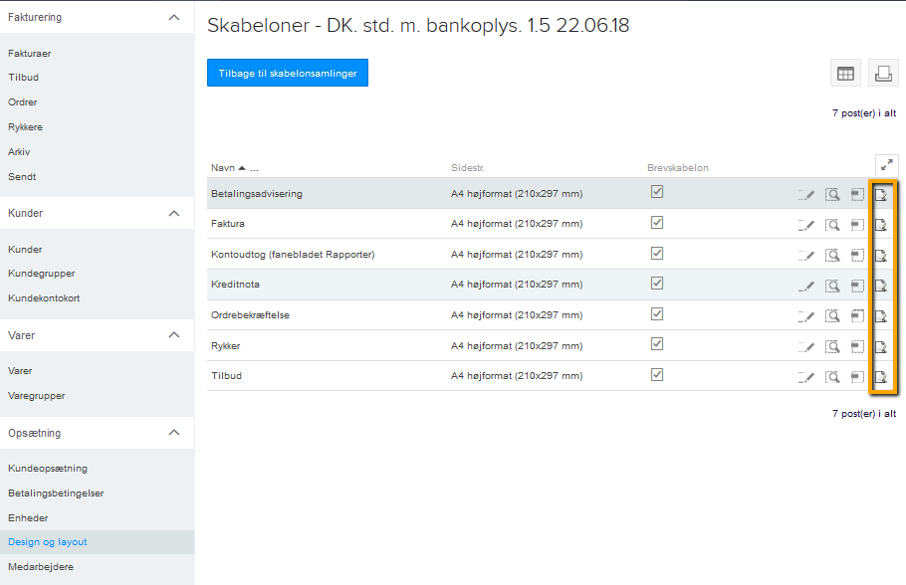Viewport: 906px width, 585px height.
Task: Open the highlighted document-edit icon for Rykker
Action: pyautogui.click(x=882, y=345)
